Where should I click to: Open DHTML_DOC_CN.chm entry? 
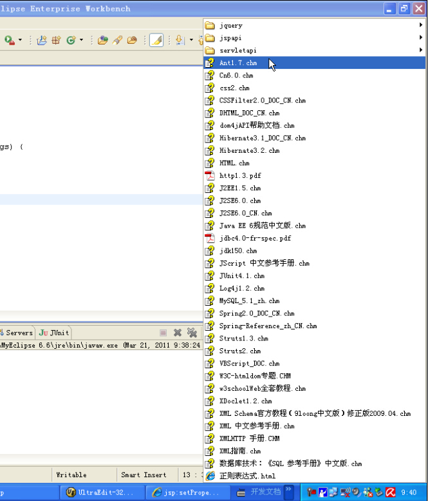[x=315, y=113]
